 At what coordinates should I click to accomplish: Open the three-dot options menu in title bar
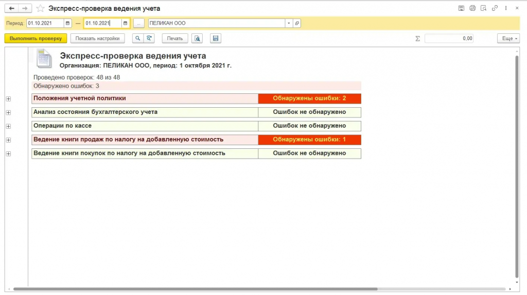tap(506, 8)
